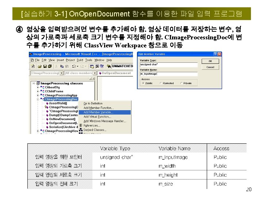Open the Project menu

(x=70, y=60)
